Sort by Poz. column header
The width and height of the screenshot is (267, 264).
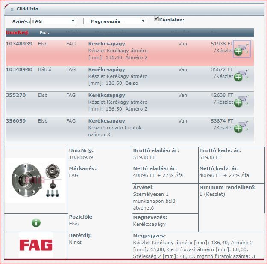pos(44,33)
